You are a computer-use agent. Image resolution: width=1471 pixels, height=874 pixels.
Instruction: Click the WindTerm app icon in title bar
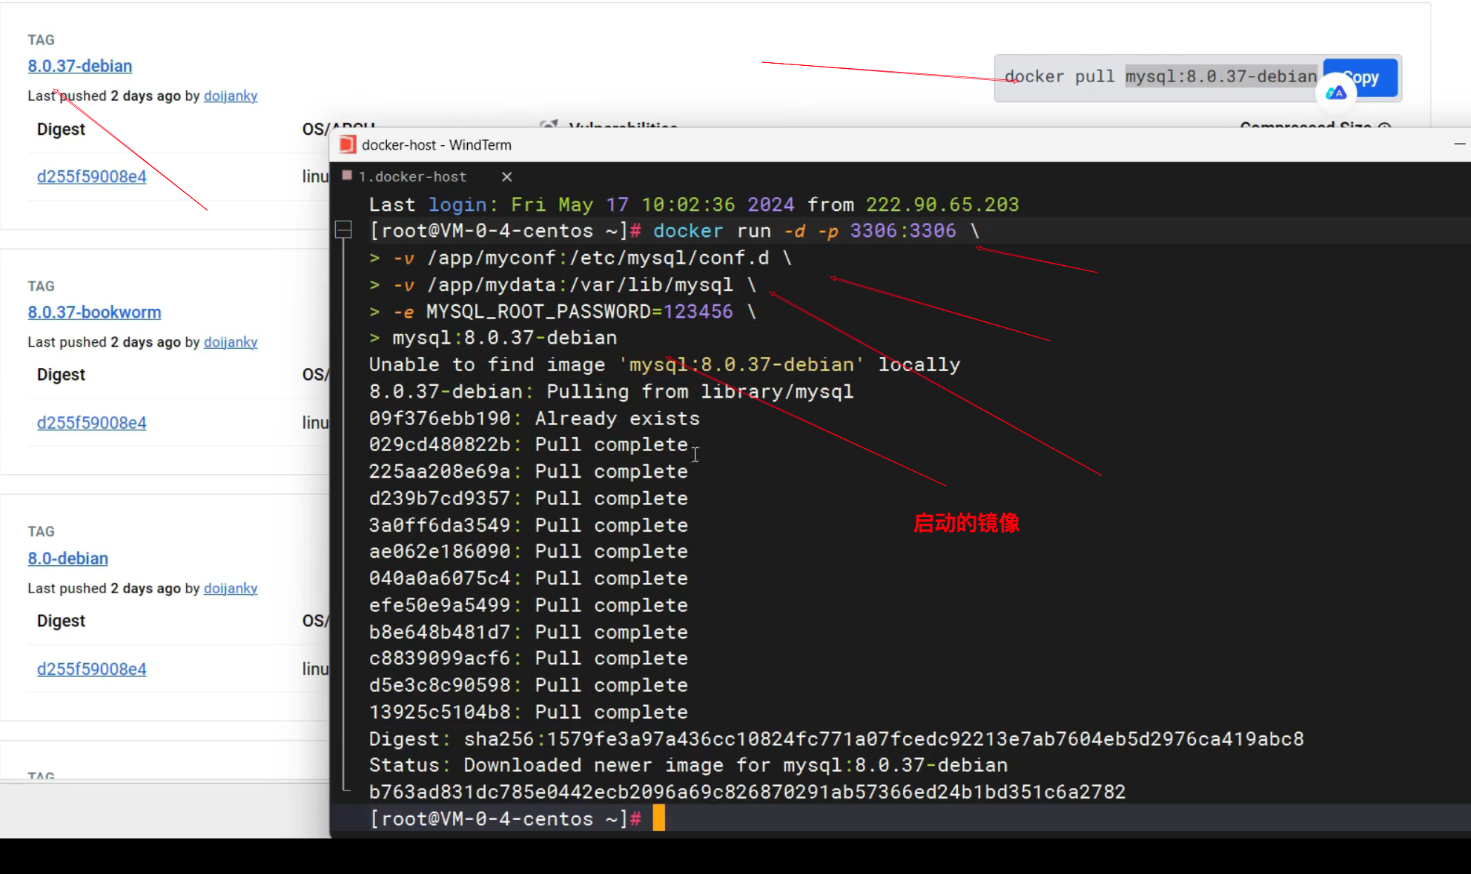point(348,144)
